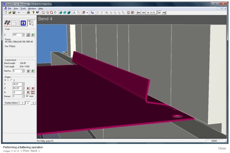Click the New document icon
The height and width of the screenshot is (153, 230).
pyautogui.click(x=6, y=13)
